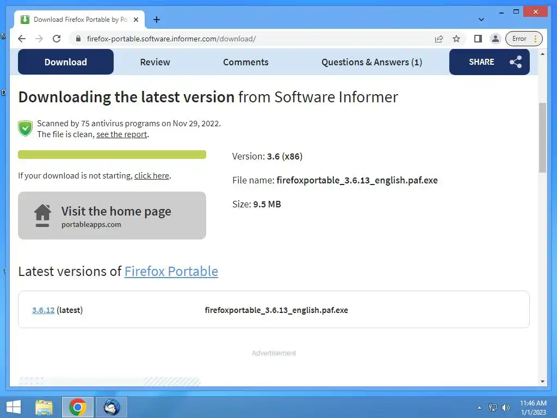Click the Chrome taskbar icon

point(78,407)
